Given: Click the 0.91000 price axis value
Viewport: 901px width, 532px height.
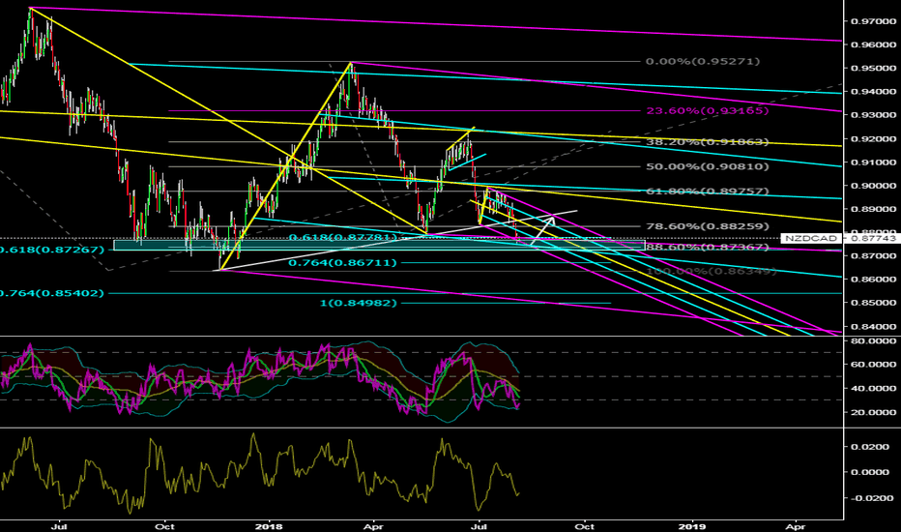Looking at the screenshot, I should click(873, 163).
